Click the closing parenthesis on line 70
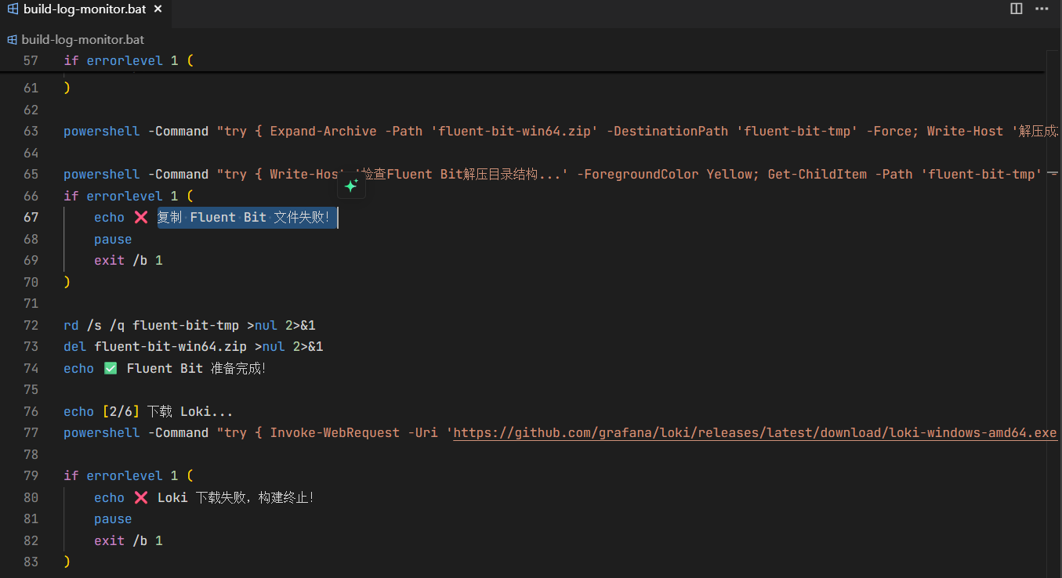 tap(67, 282)
